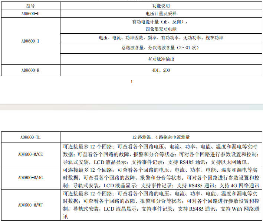Image resolution: width=263 pixels, height=221 pixels.
Task: Click the row listing 电压、电流、功率因数、频率
Action: pos(161,38)
